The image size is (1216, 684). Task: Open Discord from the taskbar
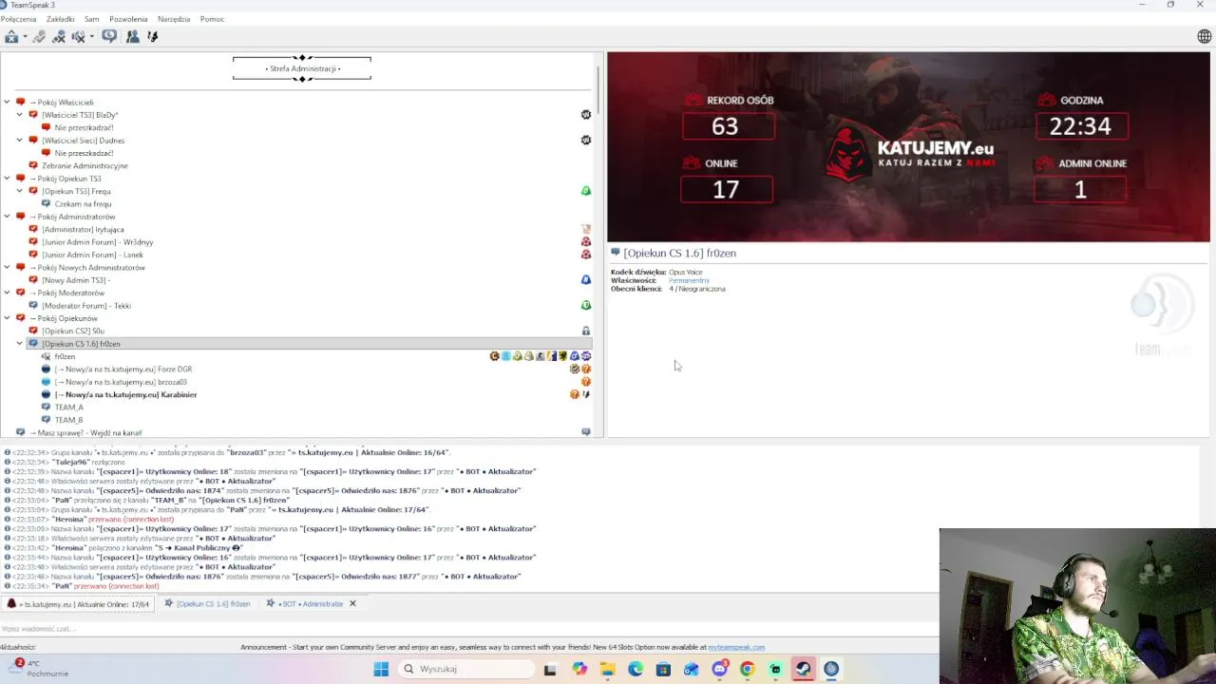click(x=719, y=669)
